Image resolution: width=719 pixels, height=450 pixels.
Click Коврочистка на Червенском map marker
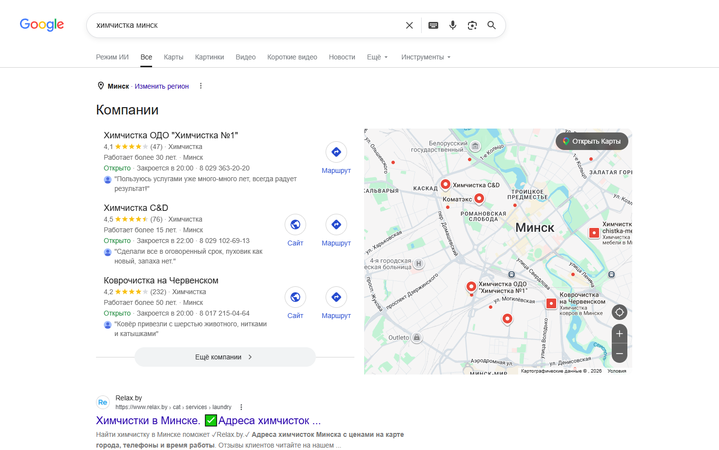point(551,303)
